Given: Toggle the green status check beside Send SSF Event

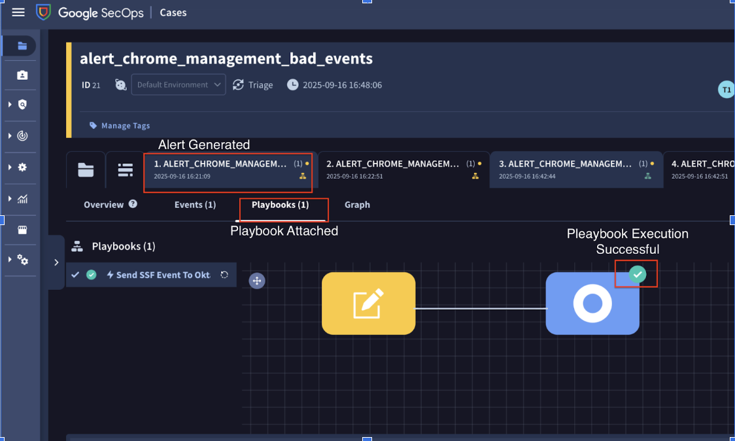Looking at the screenshot, I should pos(92,275).
